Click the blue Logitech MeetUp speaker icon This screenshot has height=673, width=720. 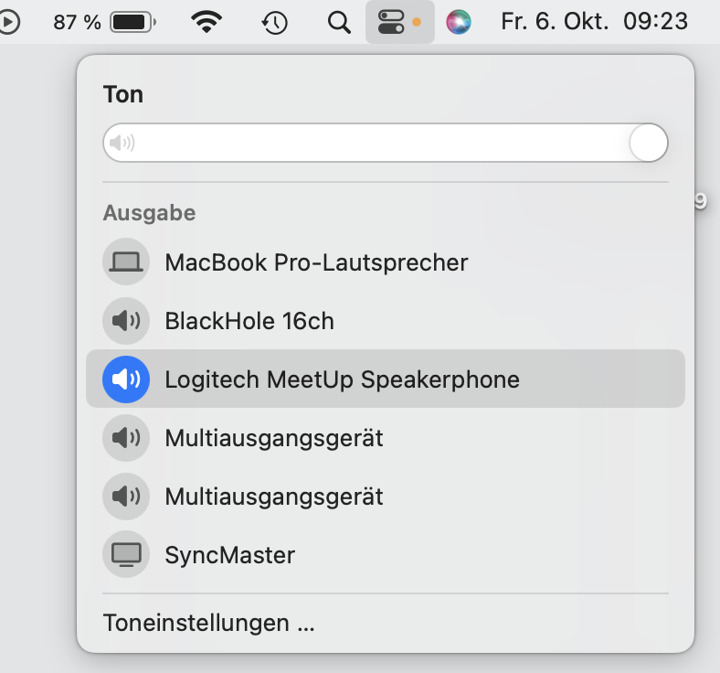126,379
